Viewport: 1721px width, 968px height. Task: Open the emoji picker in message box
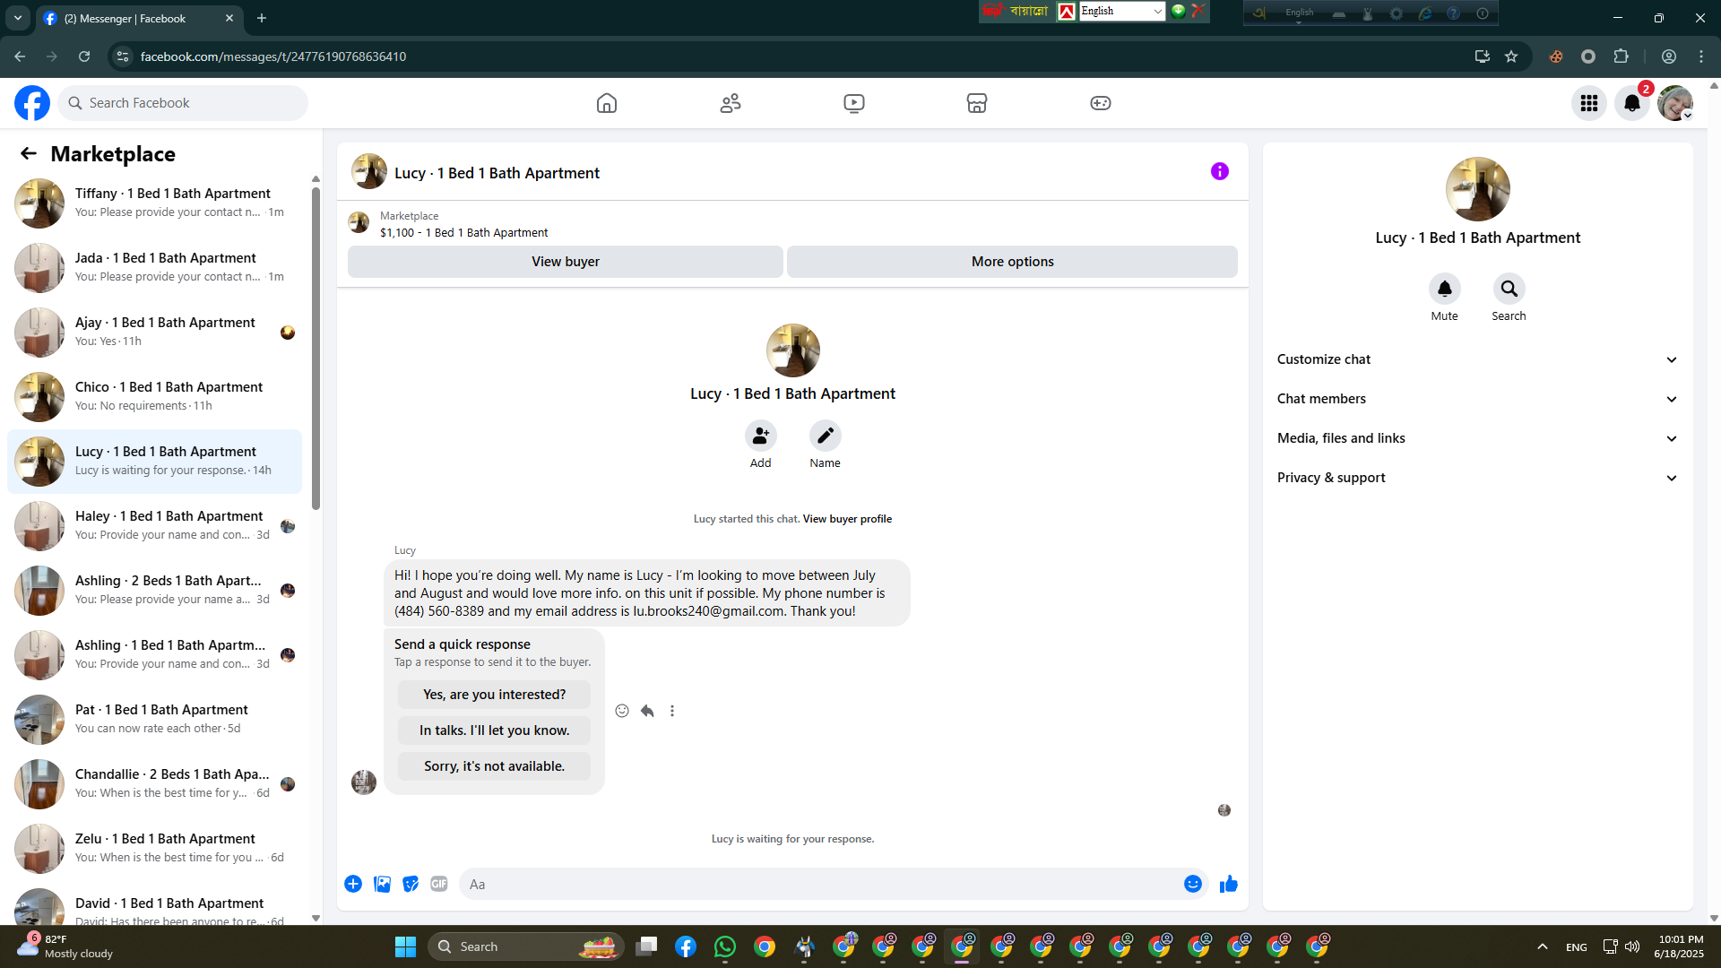1193,884
